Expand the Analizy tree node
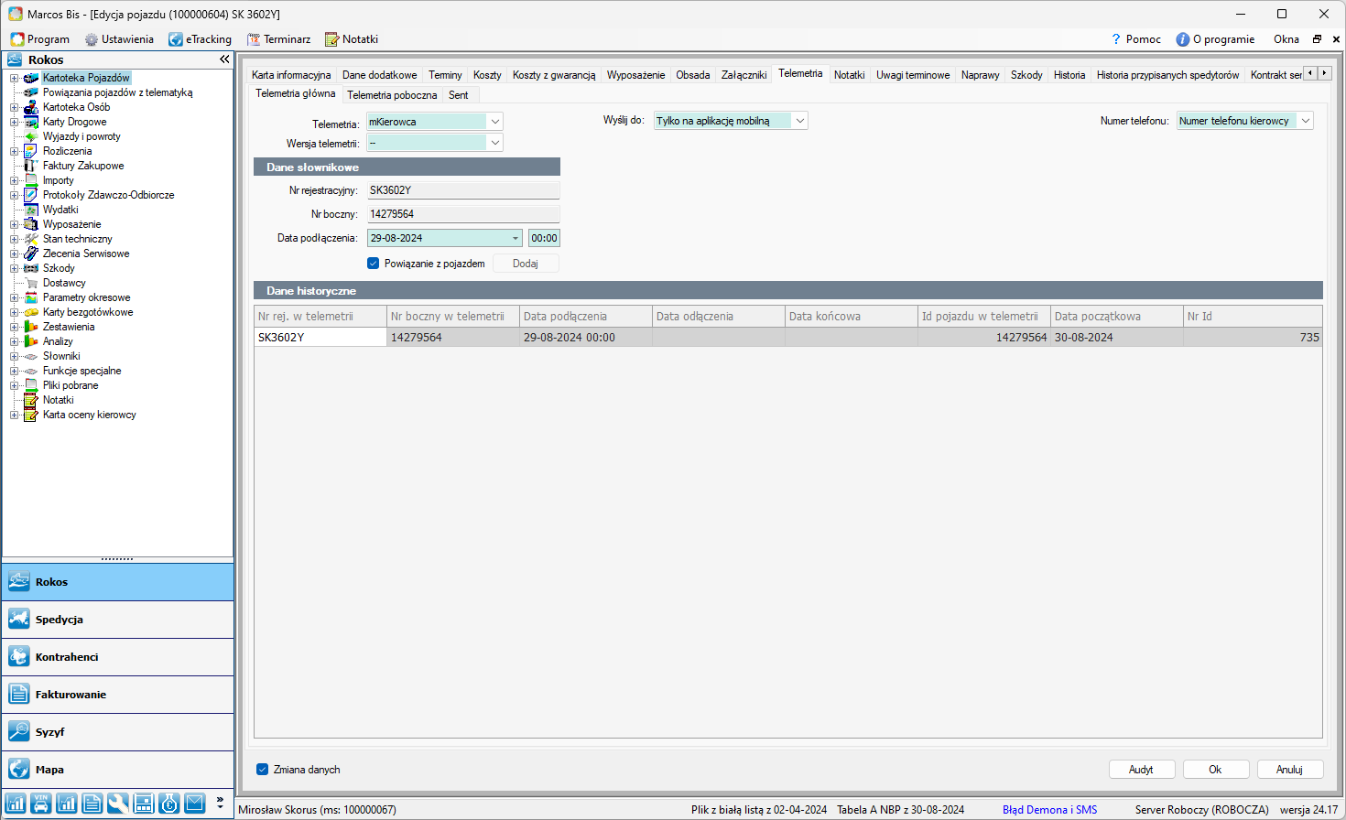1346x820 pixels. pyautogui.click(x=14, y=341)
